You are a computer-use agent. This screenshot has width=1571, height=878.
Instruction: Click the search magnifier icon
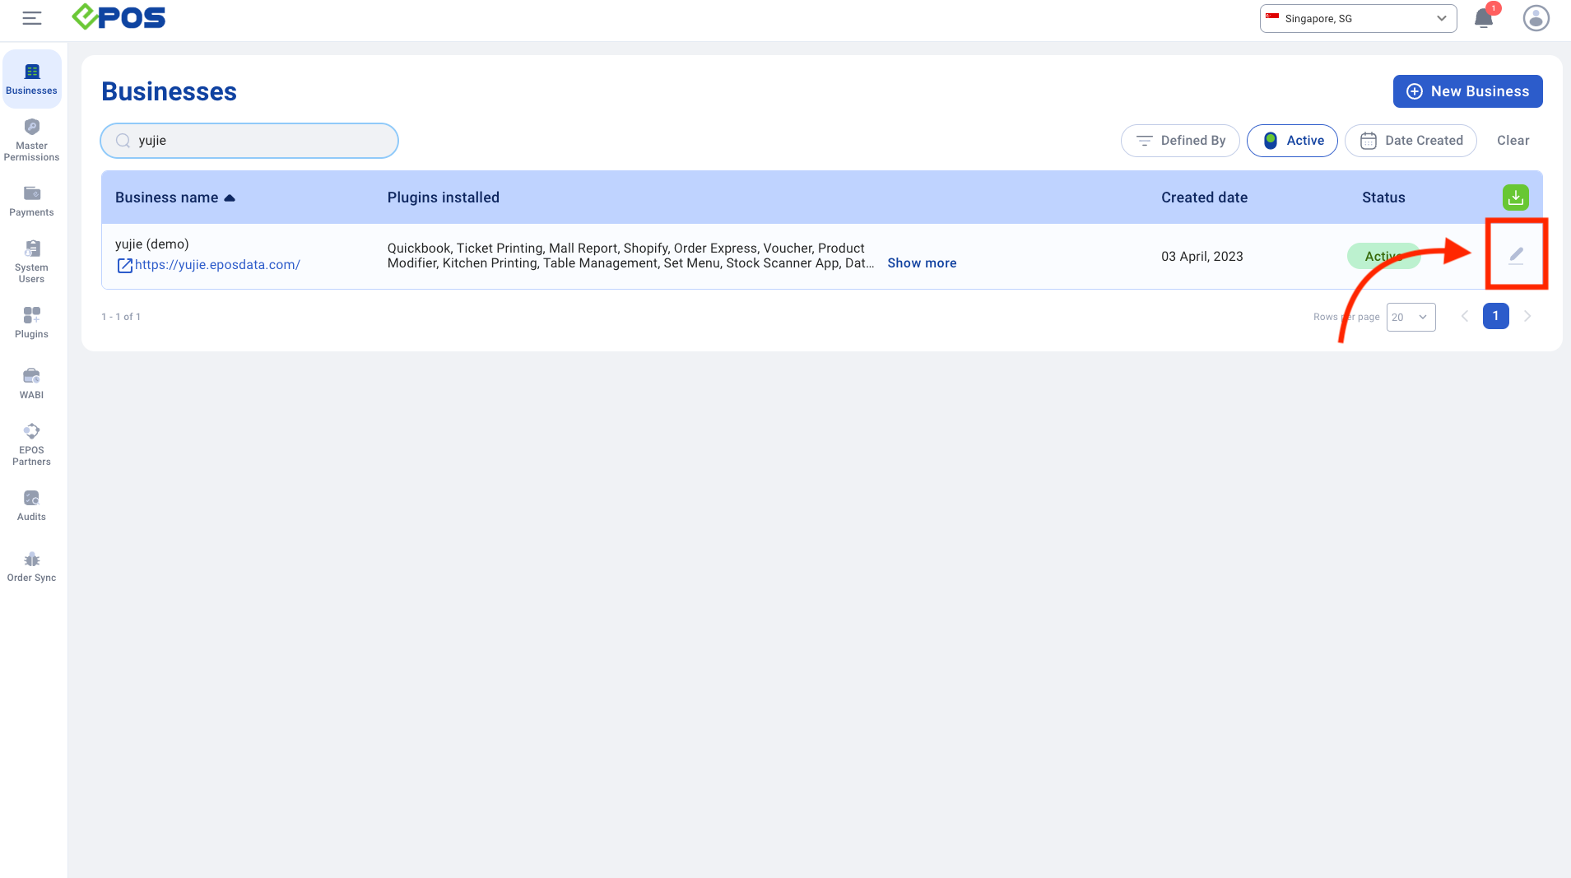point(123,141)
